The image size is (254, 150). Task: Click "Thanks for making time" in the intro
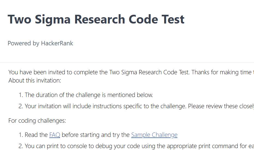(x=221, y=72)
